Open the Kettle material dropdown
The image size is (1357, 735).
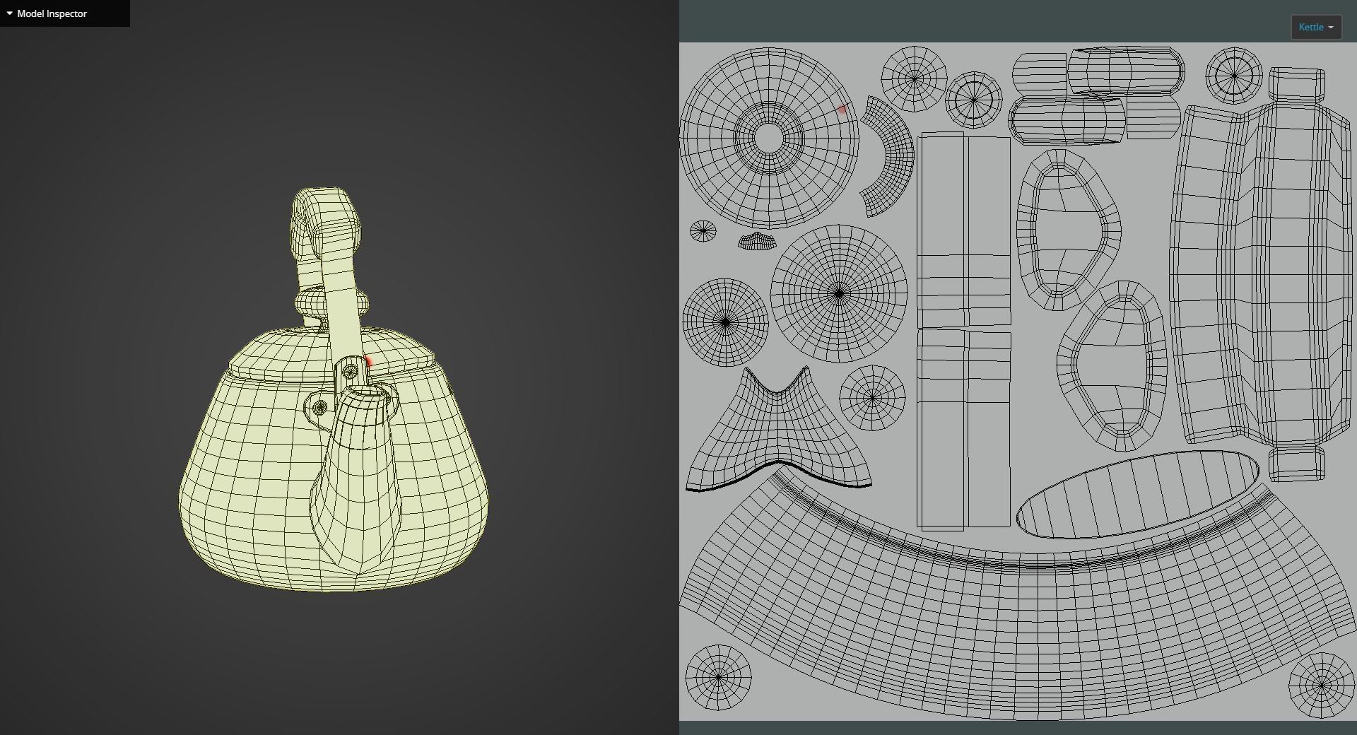click(x=1316, y=28)
